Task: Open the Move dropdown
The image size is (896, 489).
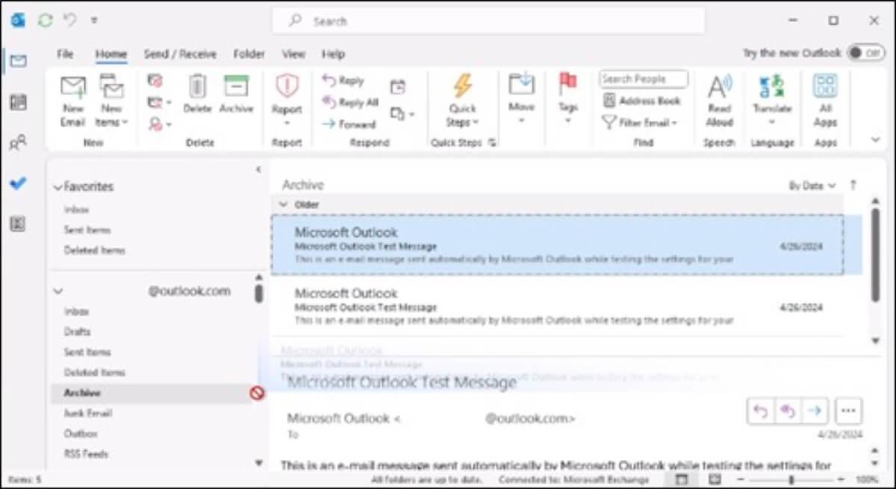Action: click(x=521, y=99)
